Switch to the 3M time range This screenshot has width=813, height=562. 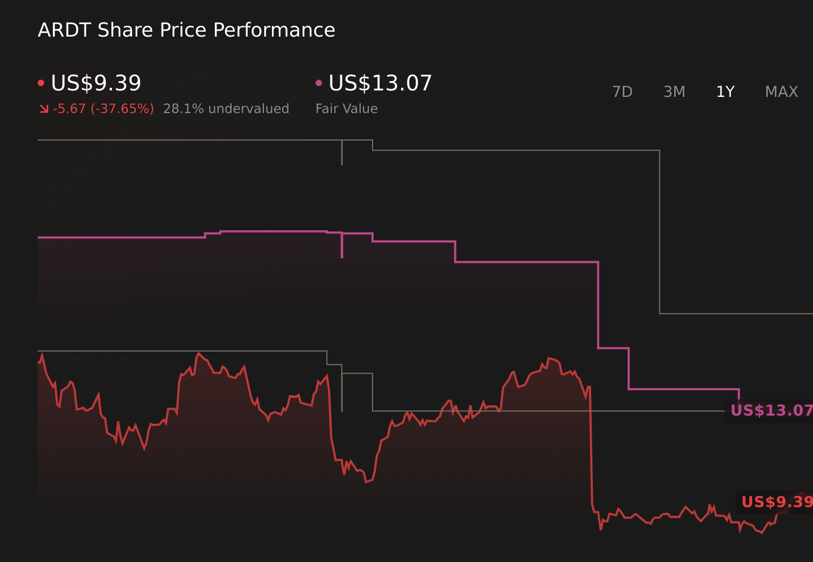tap(674, 92)
